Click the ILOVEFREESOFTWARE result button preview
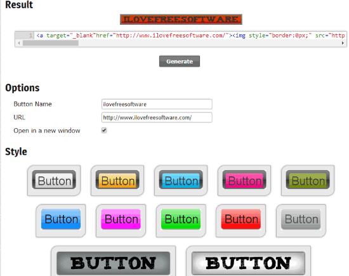Viewport: 349px width, 276px height. pyautogui.click(x=181, y=20)
